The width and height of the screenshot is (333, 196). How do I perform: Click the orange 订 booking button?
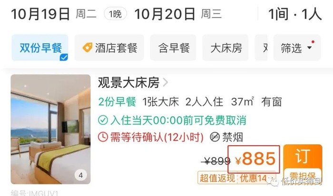pos(303,164)
